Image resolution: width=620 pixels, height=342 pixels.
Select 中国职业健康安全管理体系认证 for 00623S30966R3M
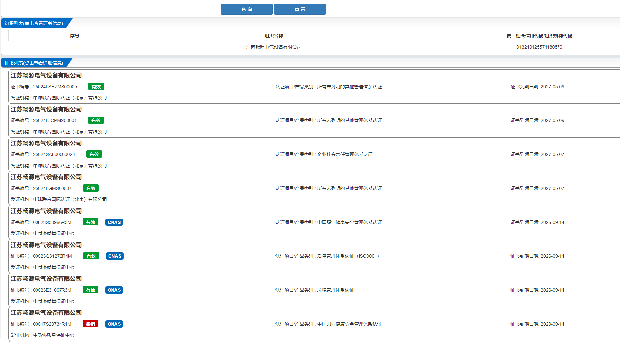point(349,222)
